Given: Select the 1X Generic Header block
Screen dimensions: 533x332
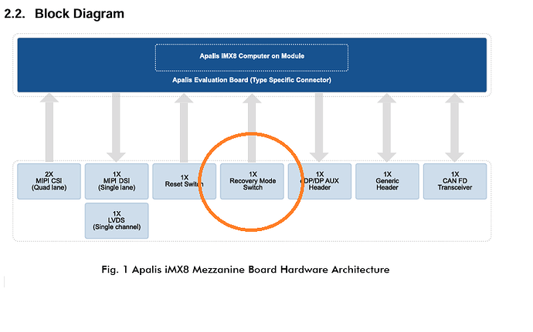Looking at the screenshot, I should pyautogui.click(x=387, y=181).
